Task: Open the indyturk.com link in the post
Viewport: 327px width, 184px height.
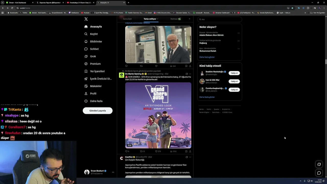Action: [137, 23]
